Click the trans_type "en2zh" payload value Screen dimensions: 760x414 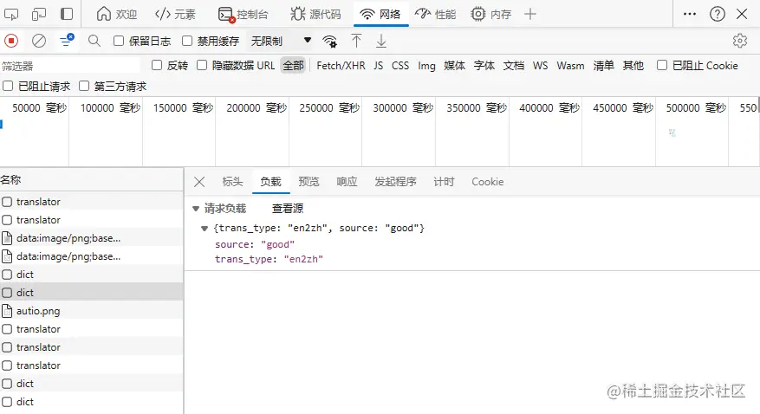point(303,259)
